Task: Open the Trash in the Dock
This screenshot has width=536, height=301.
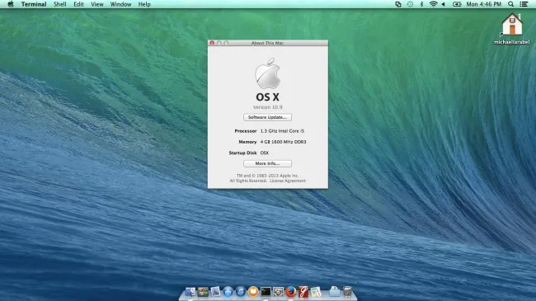Action: 347,292
